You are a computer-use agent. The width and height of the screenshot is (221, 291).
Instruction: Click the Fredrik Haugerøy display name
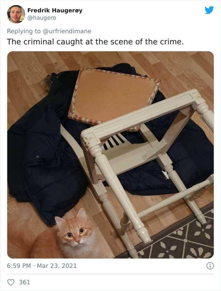55,10
